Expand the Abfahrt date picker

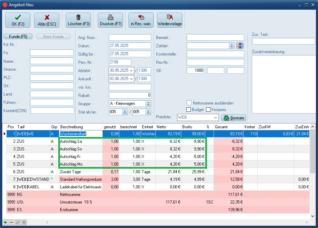[131, 71]
